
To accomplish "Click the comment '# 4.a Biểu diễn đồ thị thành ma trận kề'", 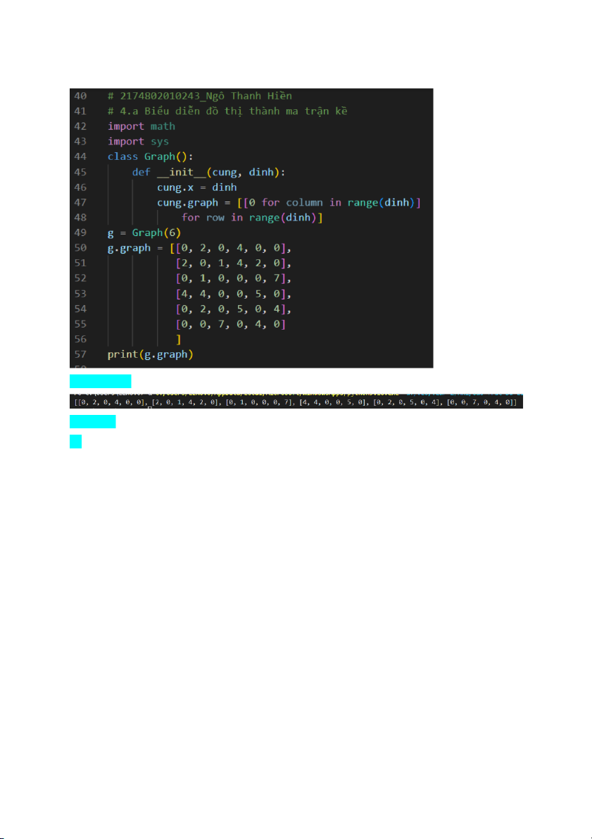I will (227, 111).
